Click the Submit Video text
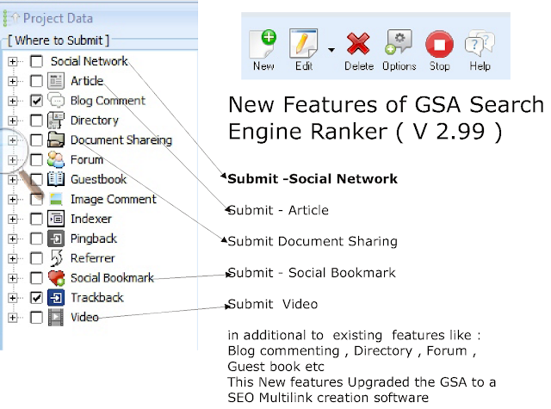Screen dimensions: 551x409 273,304
